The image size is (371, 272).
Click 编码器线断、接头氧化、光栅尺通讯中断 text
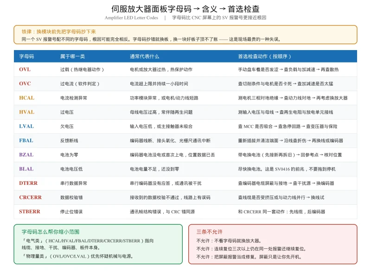coord(170,140)
